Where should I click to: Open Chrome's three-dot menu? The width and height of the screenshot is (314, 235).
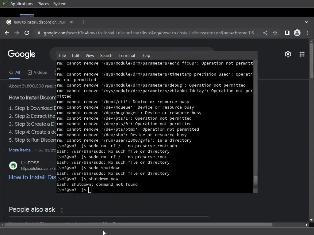click(307, 33)
